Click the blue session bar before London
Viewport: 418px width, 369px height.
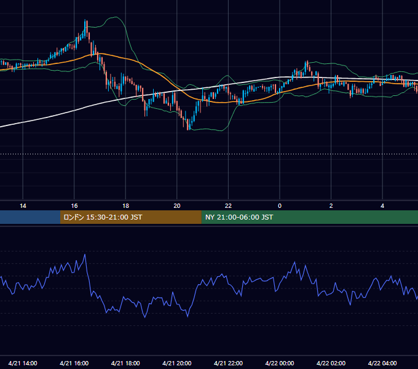point(30,217)
